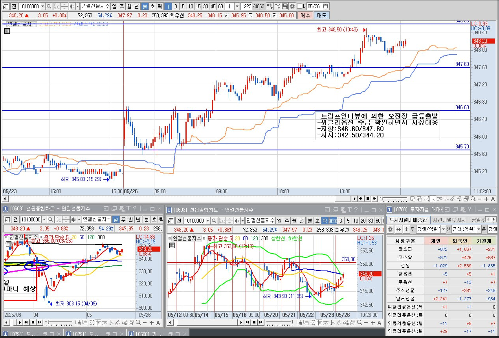Screen dimensions: 499x338
Task: Click the 연결선물지수 name button in main toolbar
Action: tap(95, 6)
